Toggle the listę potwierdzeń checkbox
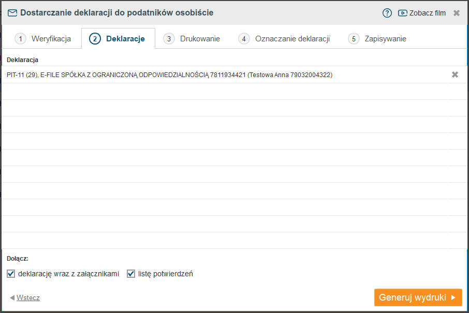The height and width of the screenshot is (313, 469). tap(131, 274)
